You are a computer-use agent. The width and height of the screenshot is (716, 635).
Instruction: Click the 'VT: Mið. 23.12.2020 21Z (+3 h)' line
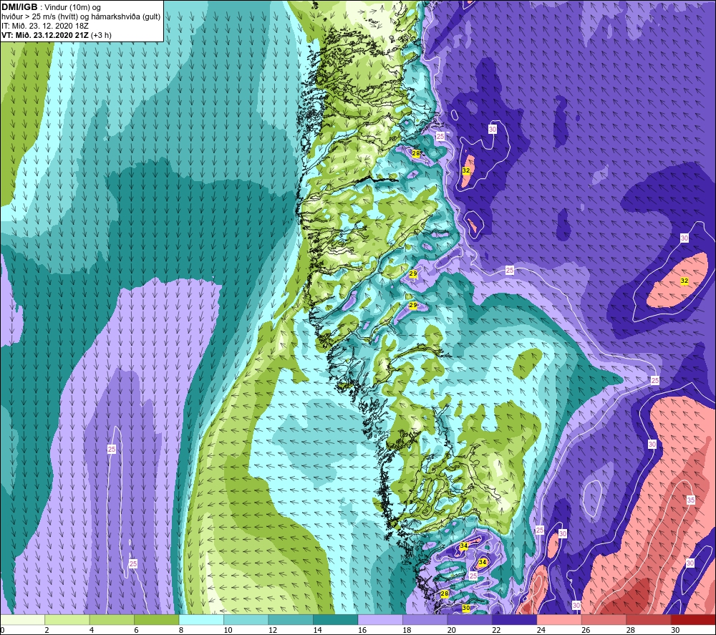[56, 35]
